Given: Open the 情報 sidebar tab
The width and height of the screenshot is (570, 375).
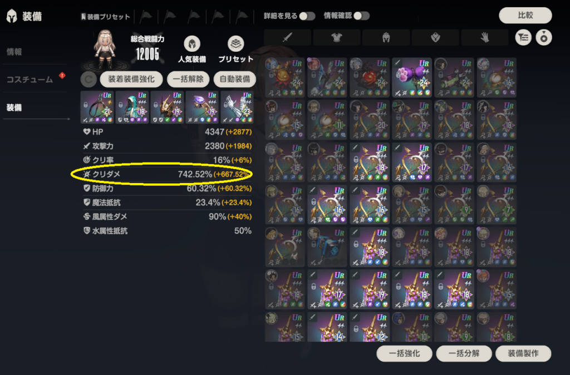Looking at the screenshot, I should coord(14,52).
